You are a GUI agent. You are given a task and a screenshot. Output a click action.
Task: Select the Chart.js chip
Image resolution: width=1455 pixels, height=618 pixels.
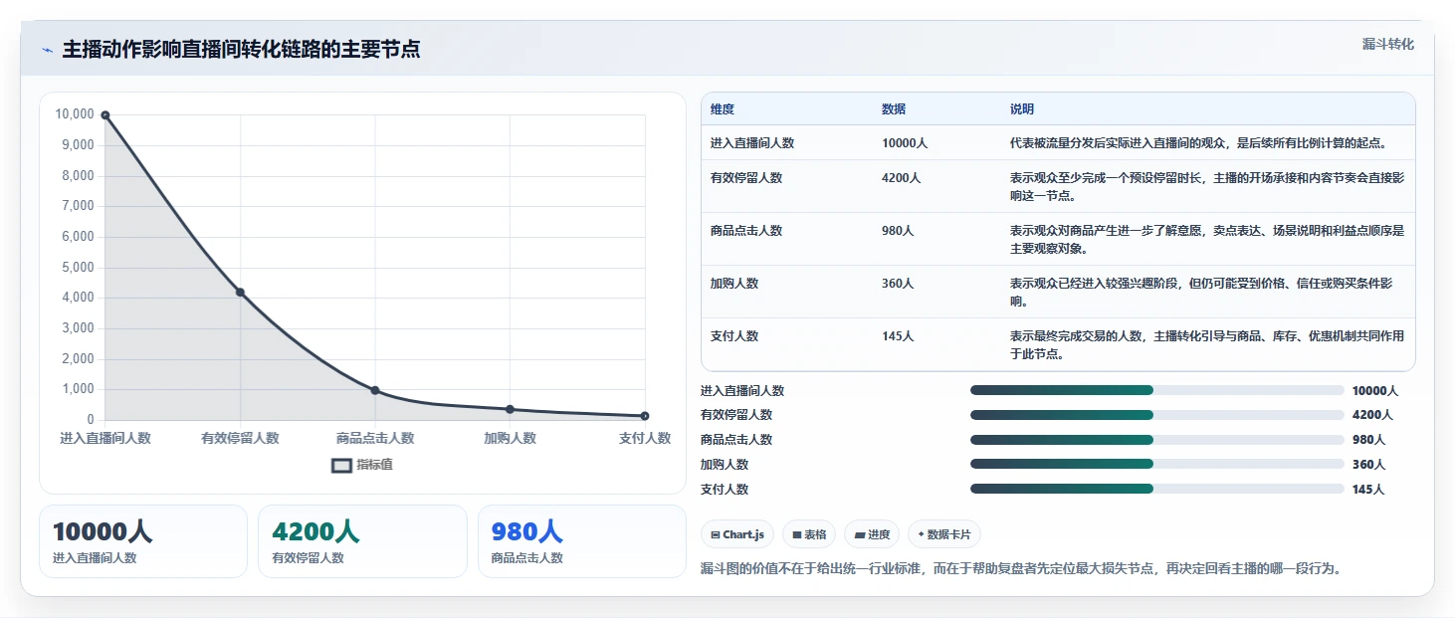pyautogui.click(x=737, y=534)
